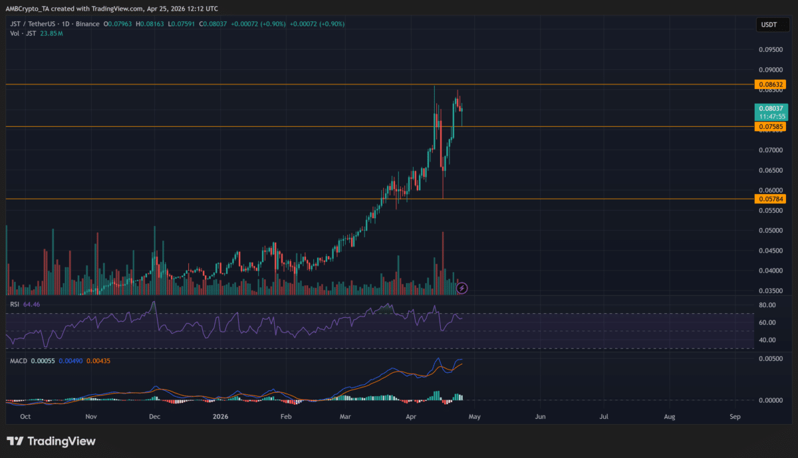Click the Nov label on time axis

pos(91,416)
